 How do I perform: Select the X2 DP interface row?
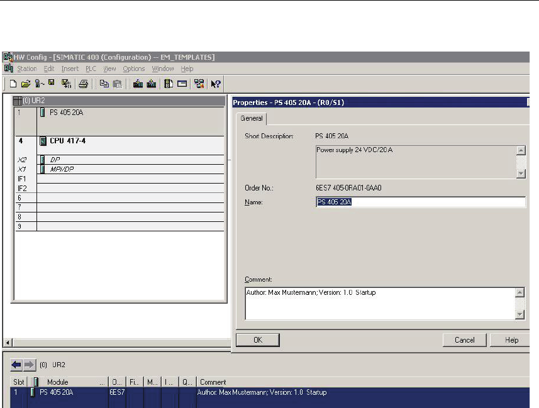tap(119, 160)
